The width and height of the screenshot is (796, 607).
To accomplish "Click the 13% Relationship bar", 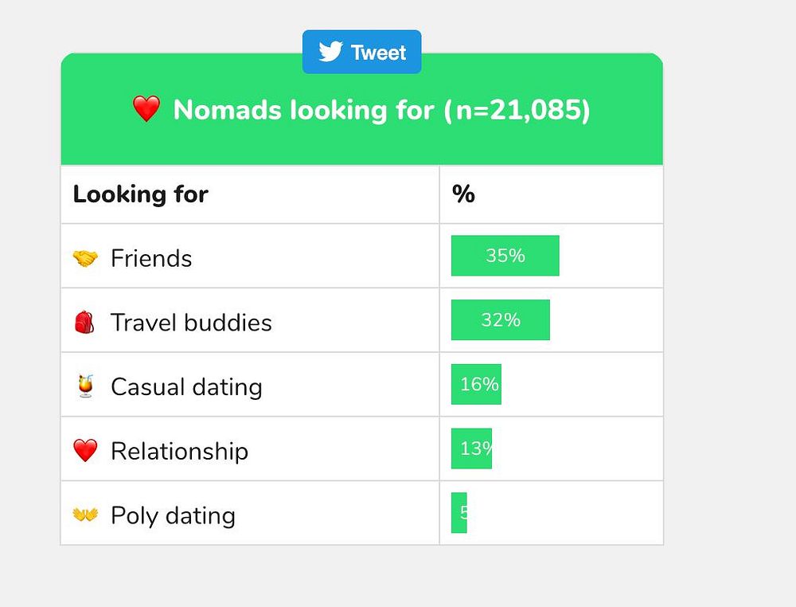I will click(x=471, y=448).
